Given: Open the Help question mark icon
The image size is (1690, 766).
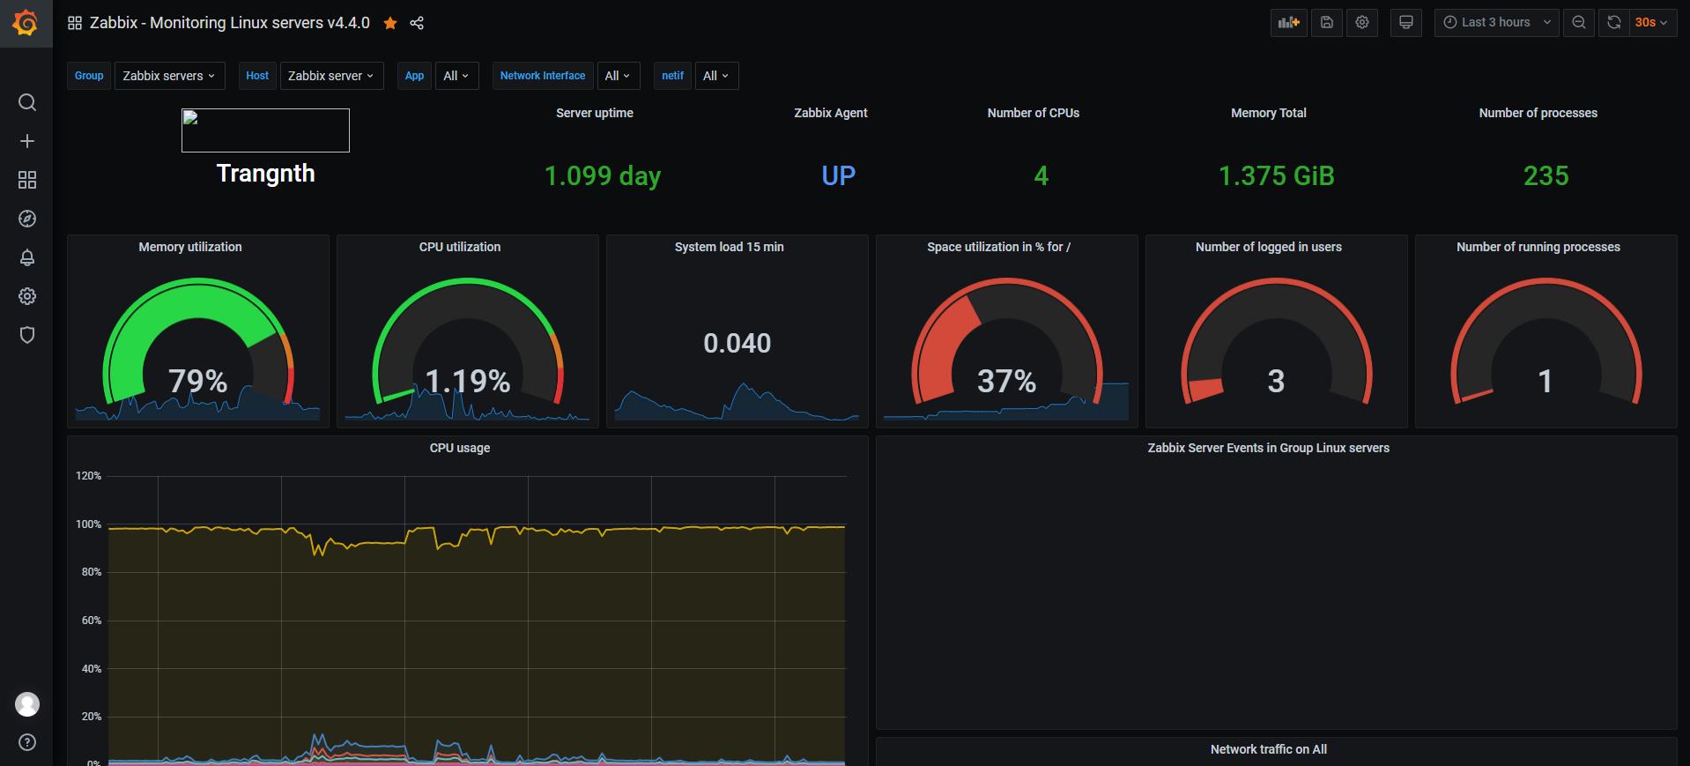Looking at the screenshot, I should pyautogui.click(x=27, y=742).
